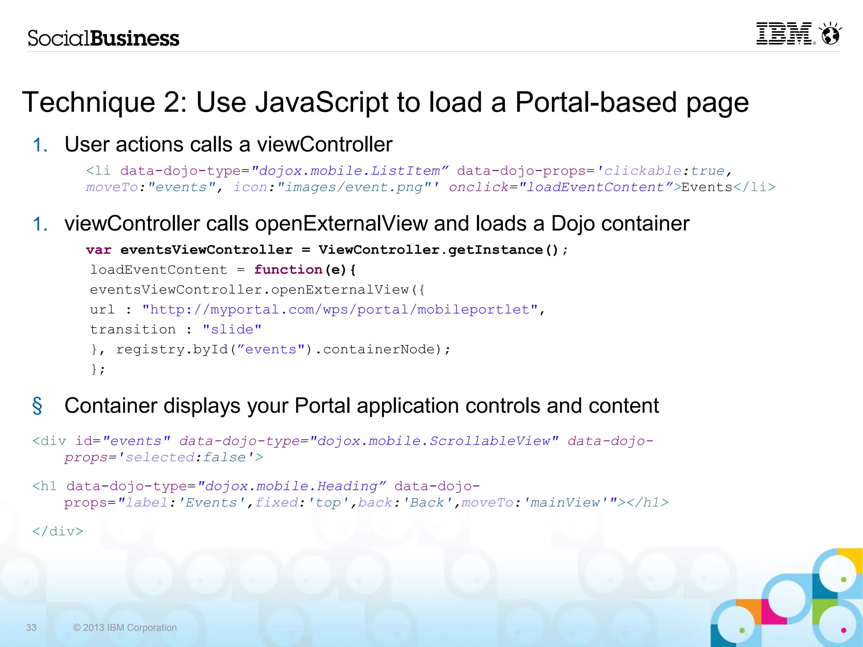Click 'loadEventContent = function(e){' line
The image size is (863, 647).
(x=223, y=270)
